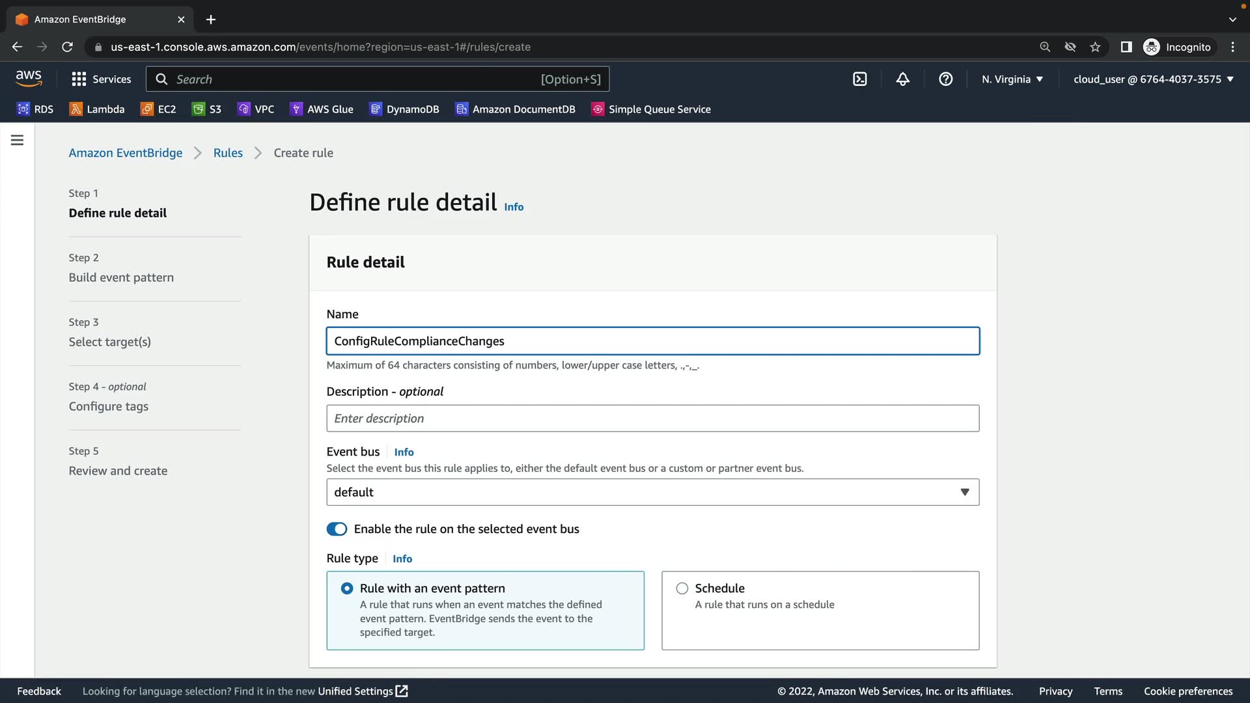Disable the rule on selected event bus toggle

pyautogui.click(x=337, y=529)
